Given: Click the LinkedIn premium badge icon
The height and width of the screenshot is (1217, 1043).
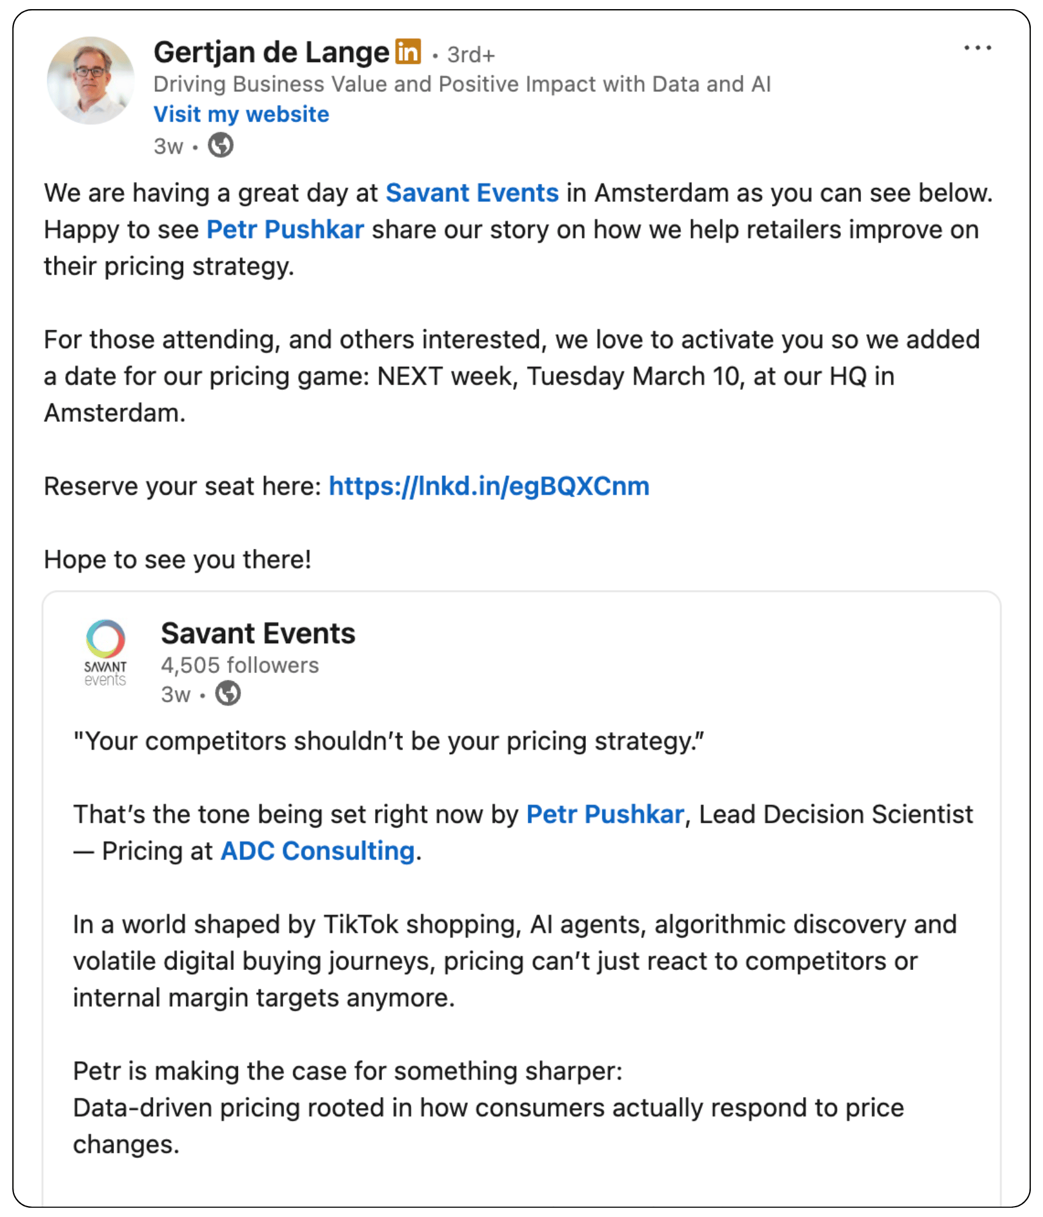Looking at the screenshot, I should [x=408, y=51].
